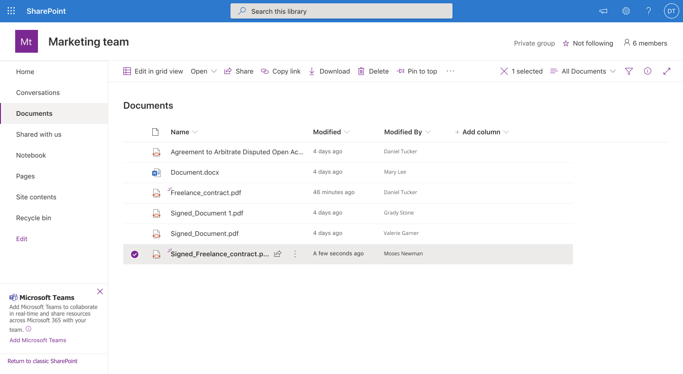This screenshot has width=683, height=374.
Task: Open Signed_Freelance_contract file name
Action: click(220, 254)
